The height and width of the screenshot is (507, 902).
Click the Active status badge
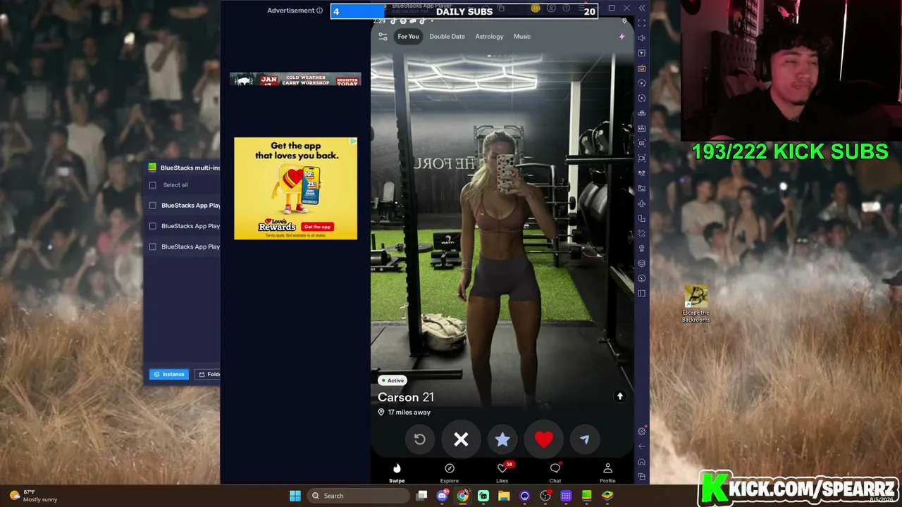392,380
